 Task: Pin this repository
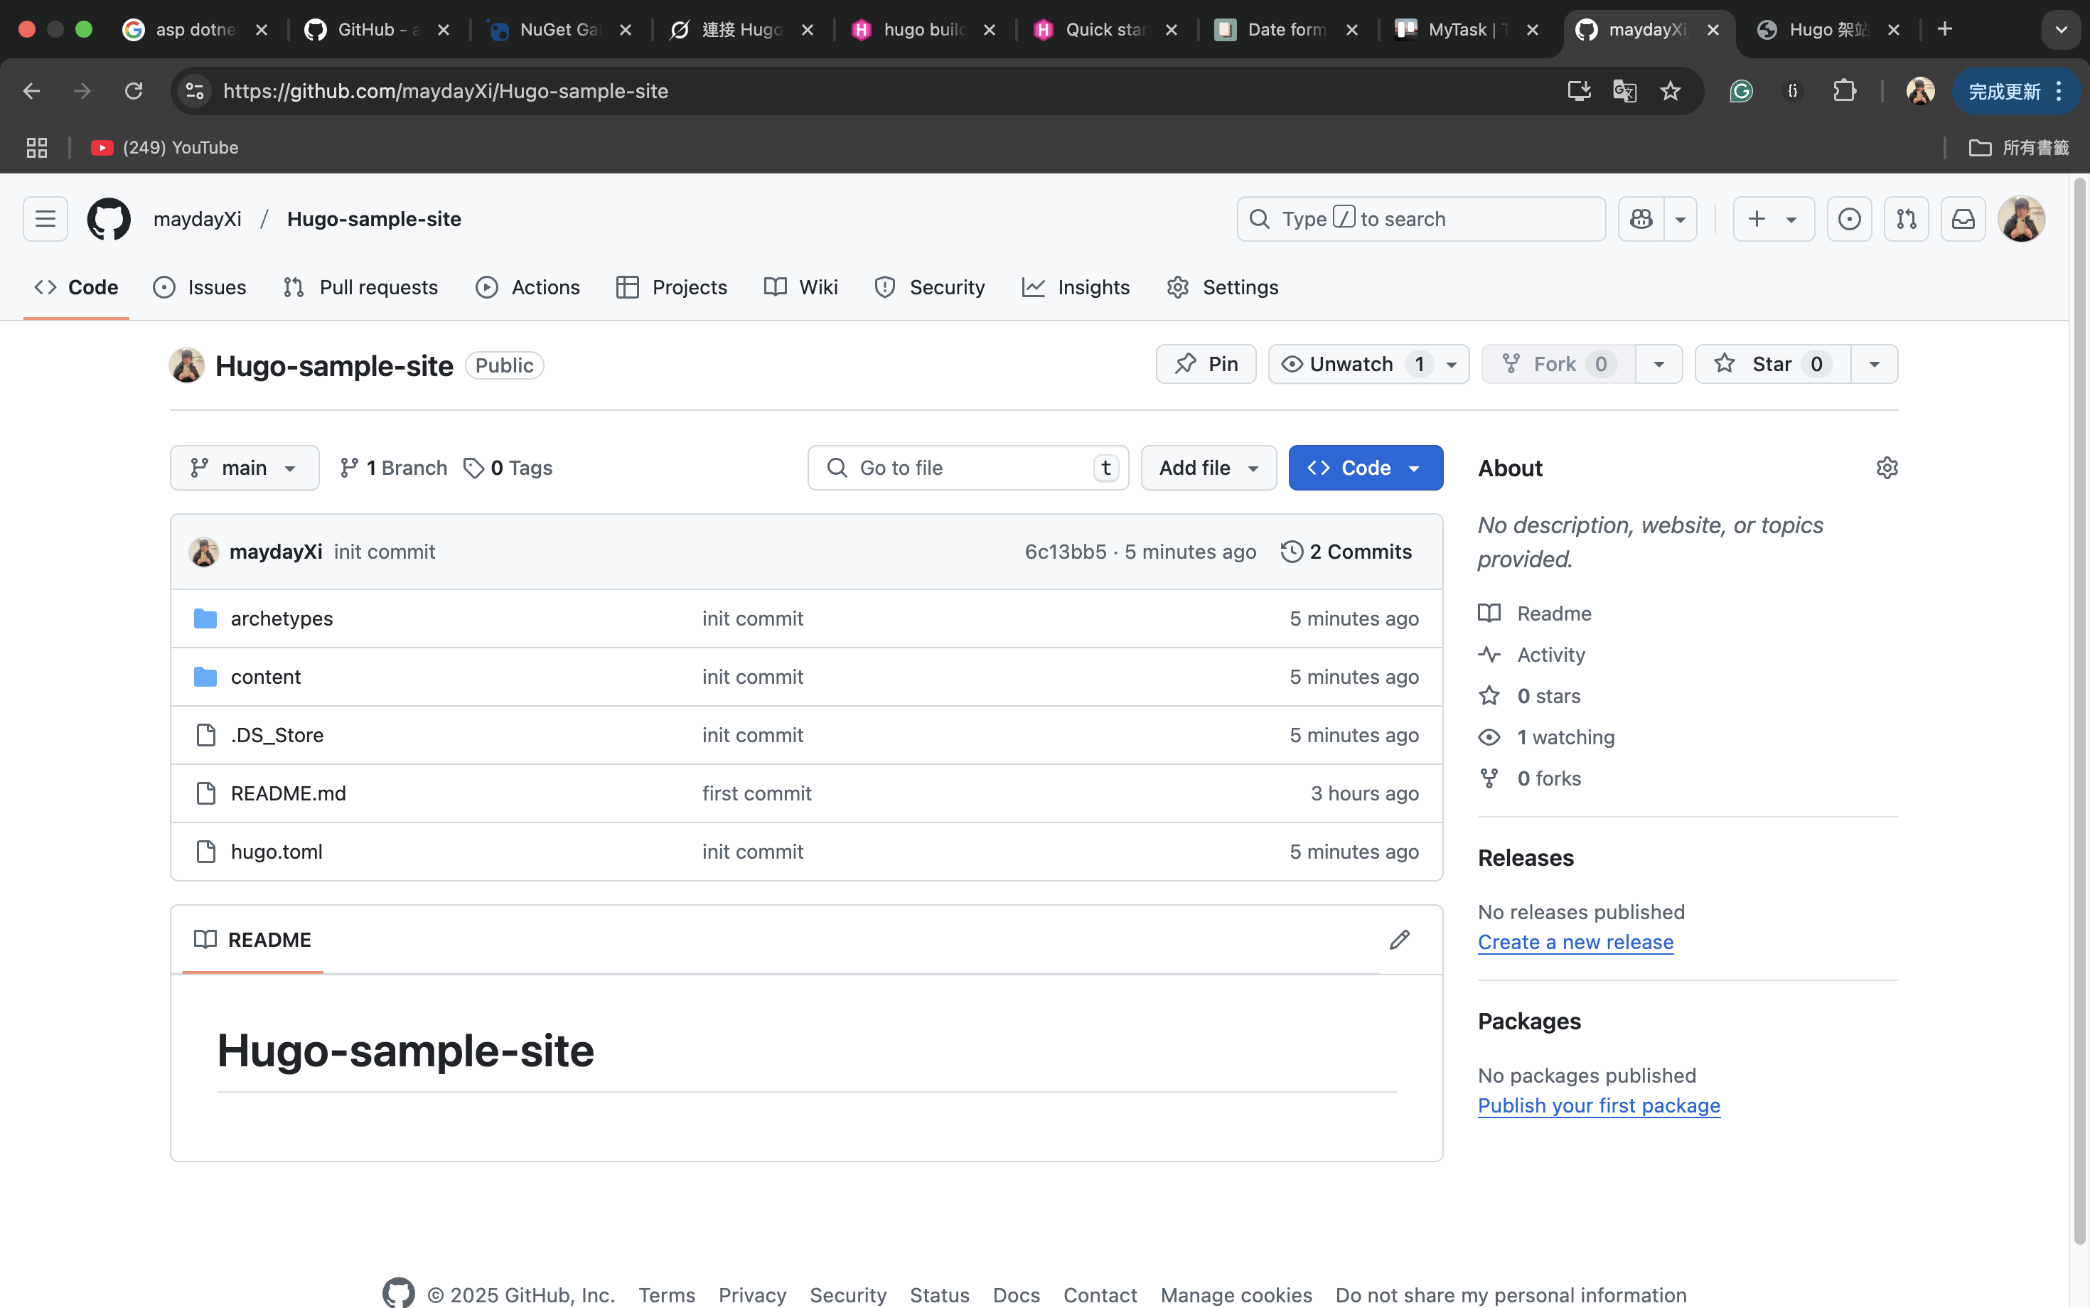(1206, 364)
